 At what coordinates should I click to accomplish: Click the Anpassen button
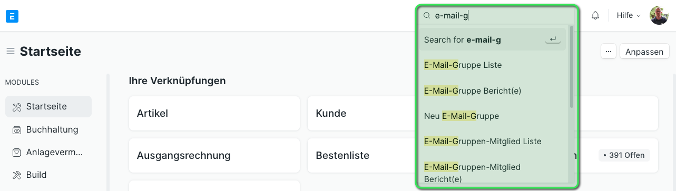pos(644,52)
